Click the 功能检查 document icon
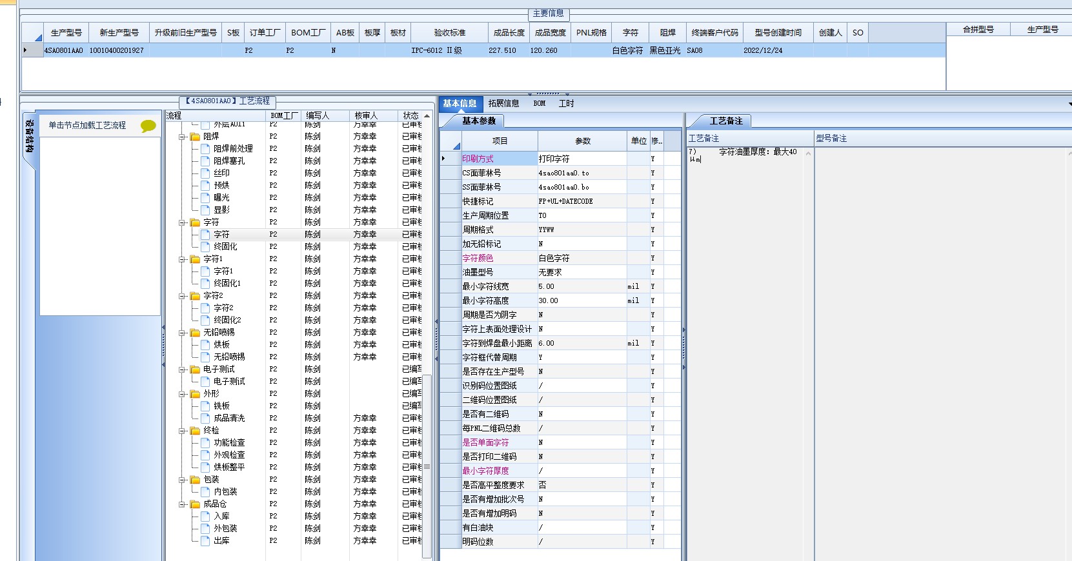 205,443
